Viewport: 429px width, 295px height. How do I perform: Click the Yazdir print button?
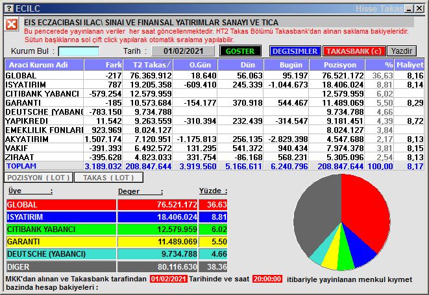point(401,51)
